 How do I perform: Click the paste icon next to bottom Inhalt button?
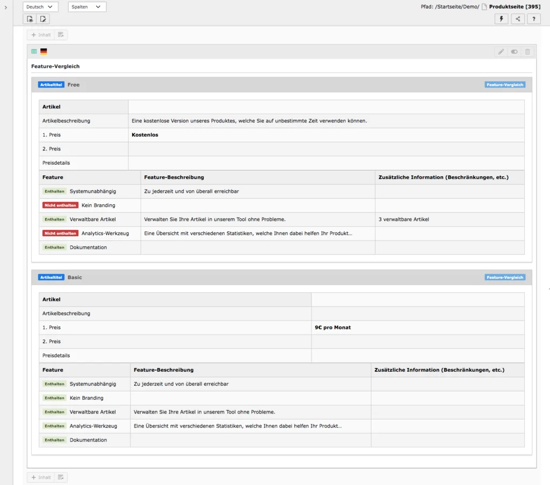pyautogui.click(x=61, y=477)
